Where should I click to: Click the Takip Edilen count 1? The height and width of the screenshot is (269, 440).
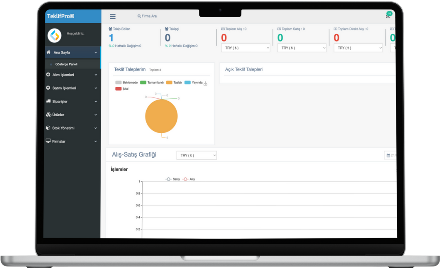pos(111,37)
